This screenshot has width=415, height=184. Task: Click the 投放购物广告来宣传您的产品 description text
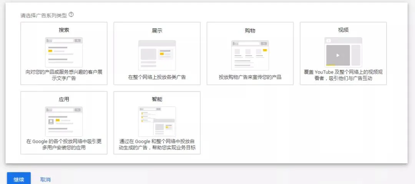(250, 77)
